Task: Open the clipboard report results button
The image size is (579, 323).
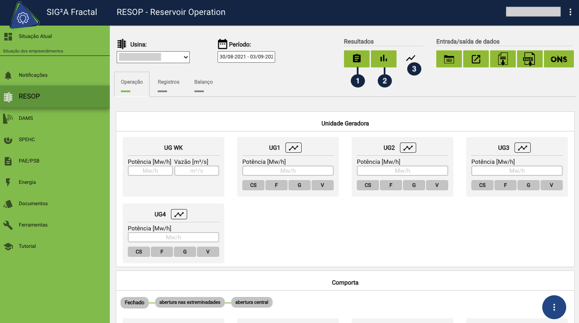Action: [356, 59]
